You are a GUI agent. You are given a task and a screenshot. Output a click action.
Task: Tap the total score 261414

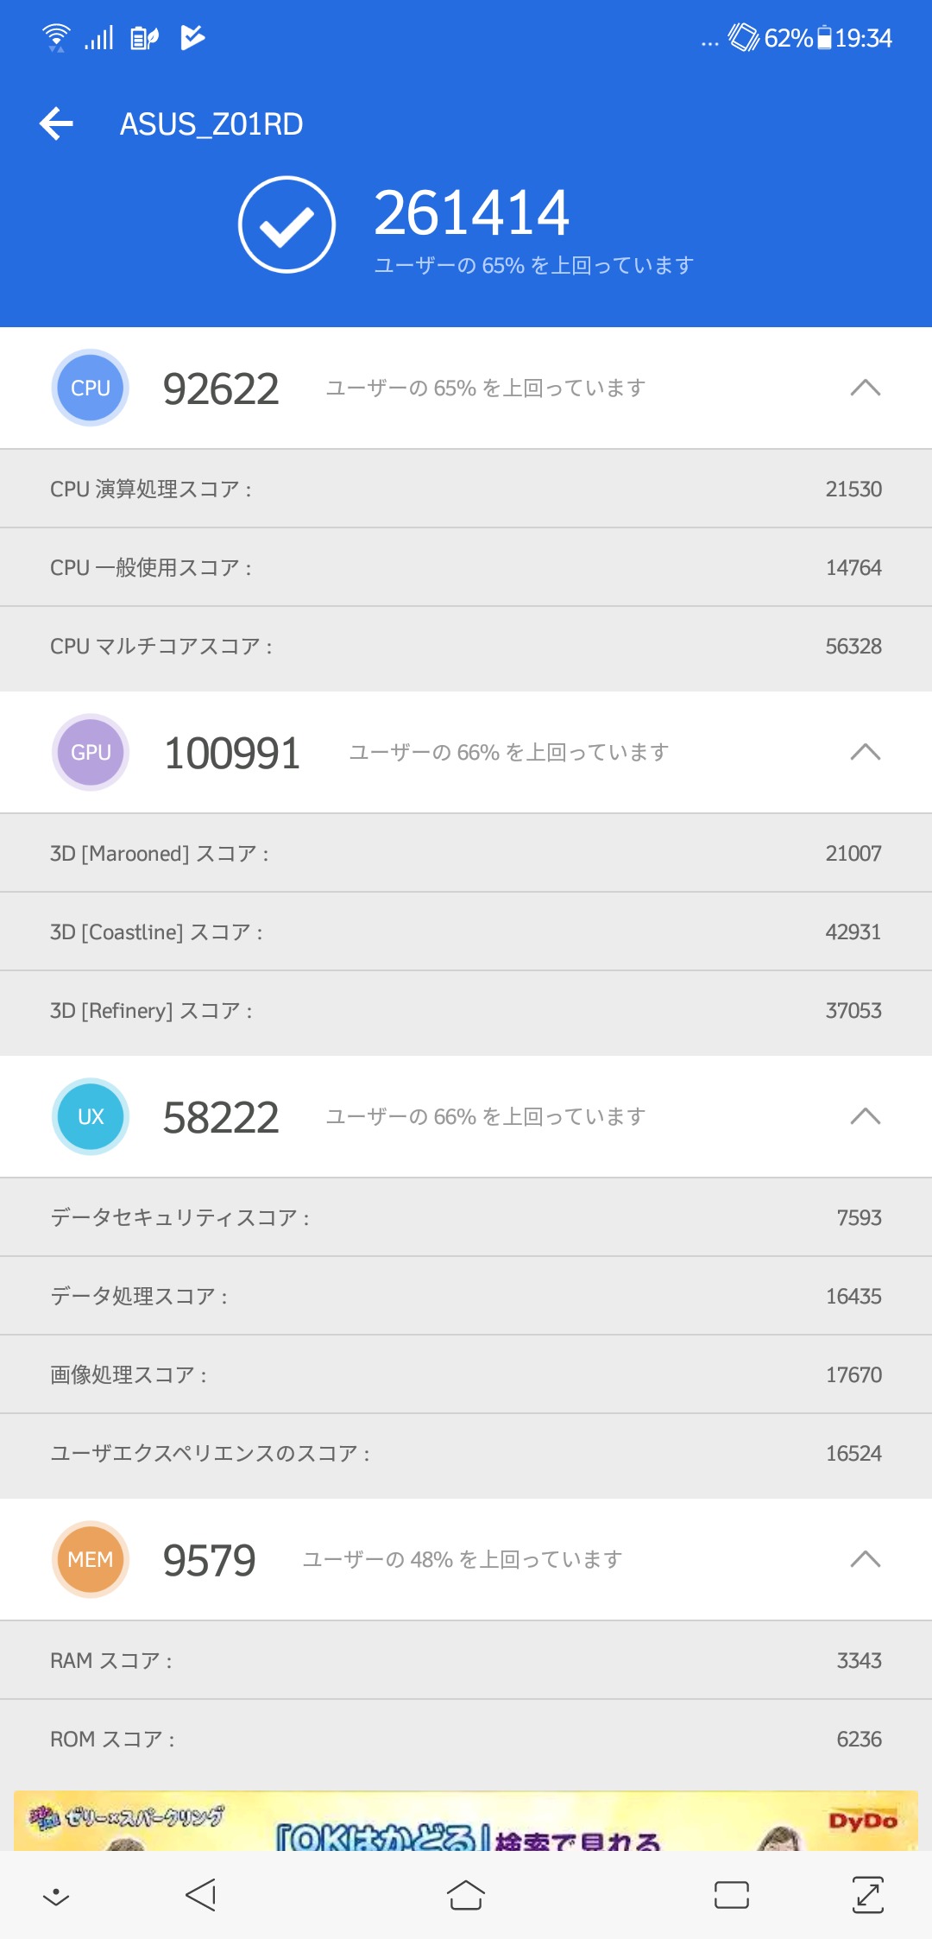point(471,212)
